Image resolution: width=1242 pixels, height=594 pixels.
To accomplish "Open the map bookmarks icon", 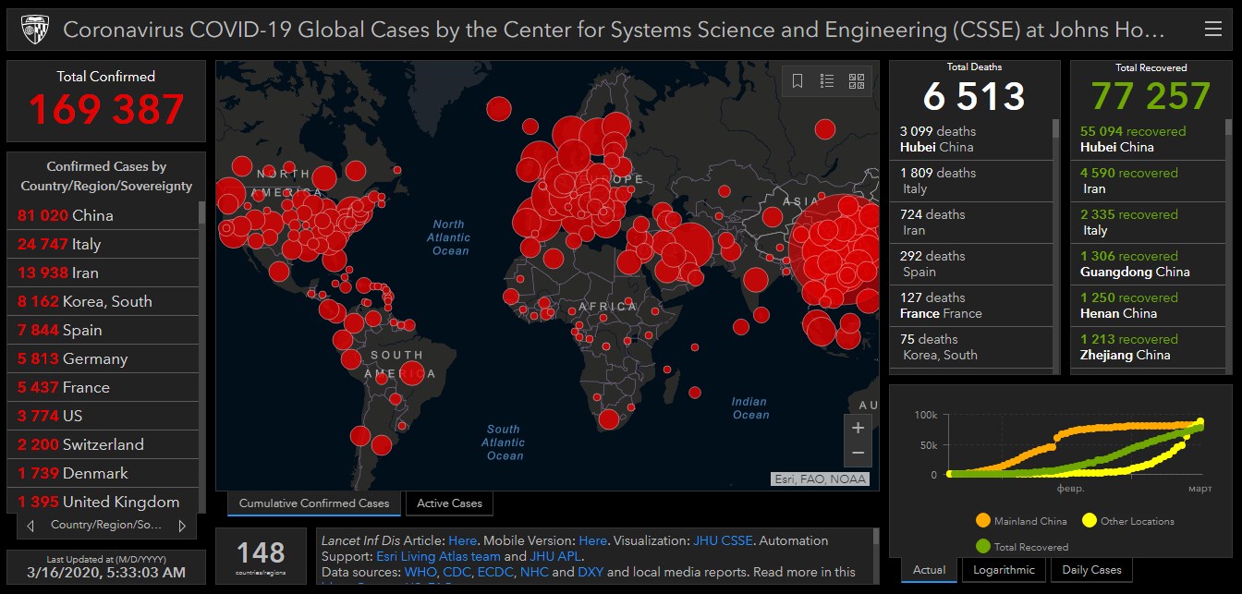I will (x=798, y=81).
